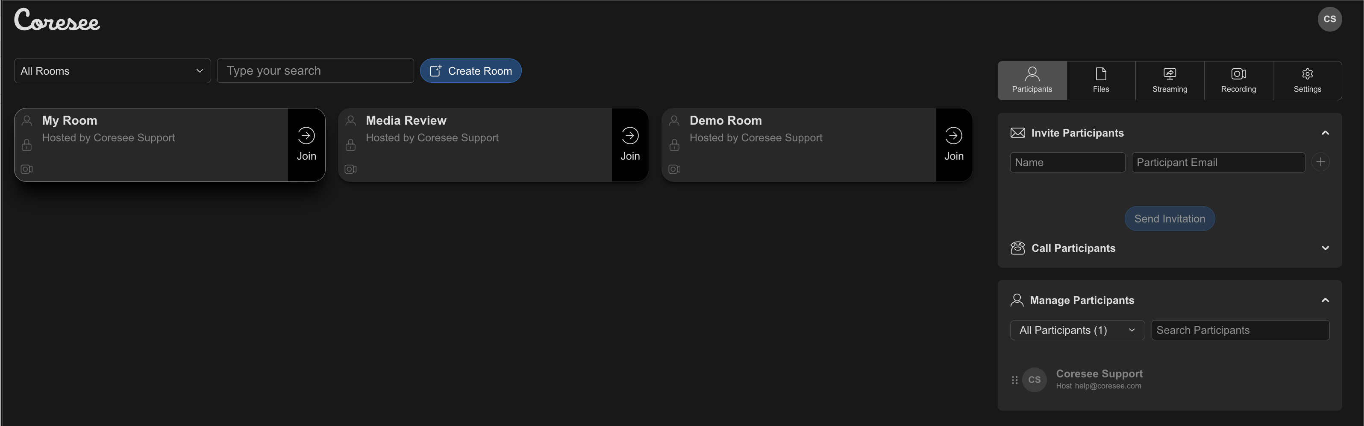Open the All Rooms dropdown
Image resolution: width=1364 pixels, height=426 pixels.
tap(112, 71)
